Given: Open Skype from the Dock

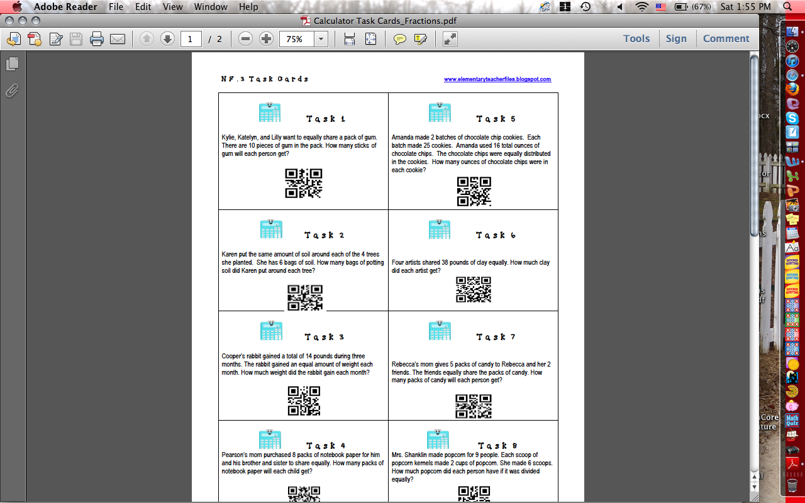Looking at the screenshot, I should click(792, 118).
